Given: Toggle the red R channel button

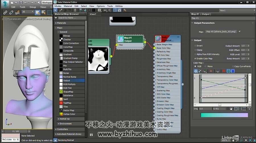Looking at the screenshot, I should tap(224, 71).
